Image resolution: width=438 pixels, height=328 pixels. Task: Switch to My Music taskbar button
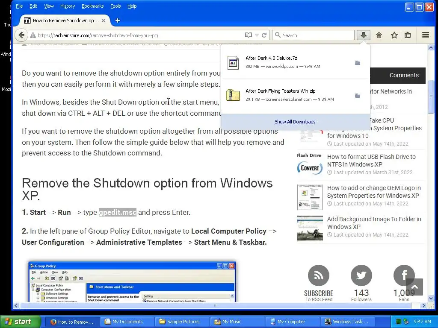[237, 322]
